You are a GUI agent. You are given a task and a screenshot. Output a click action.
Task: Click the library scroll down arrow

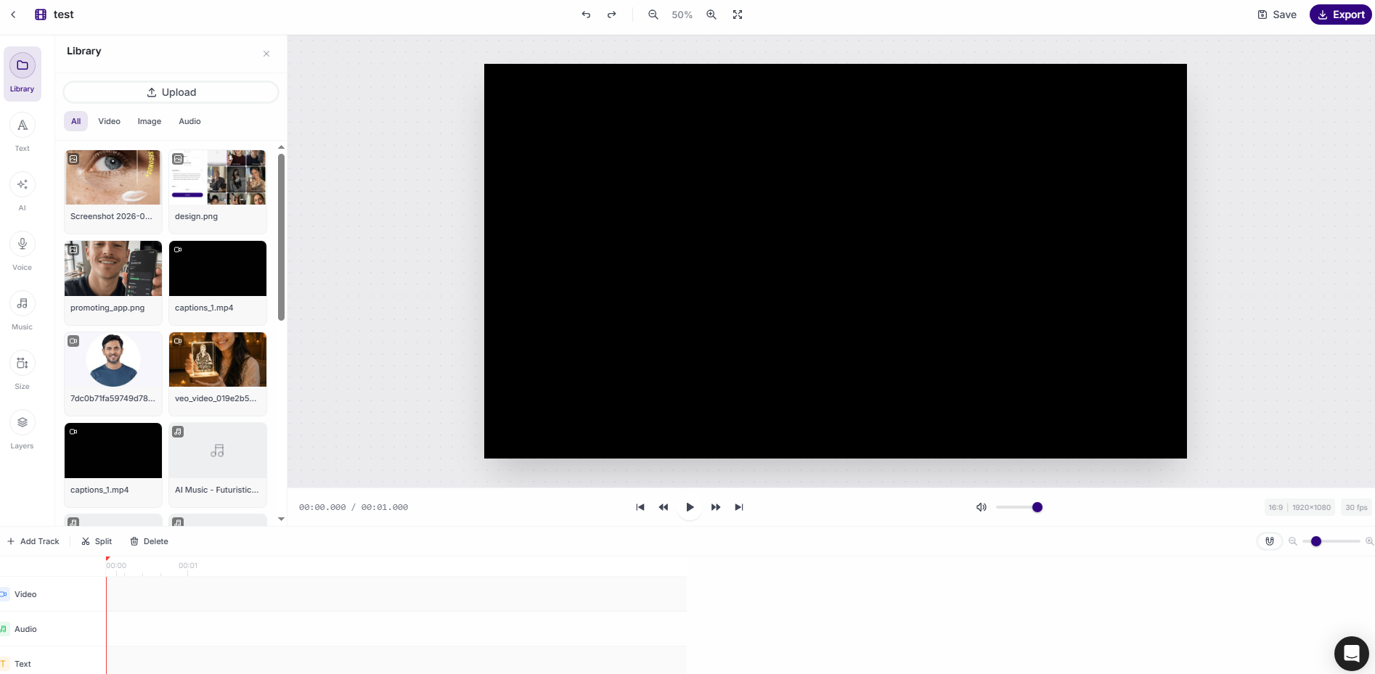click(281, 519)
